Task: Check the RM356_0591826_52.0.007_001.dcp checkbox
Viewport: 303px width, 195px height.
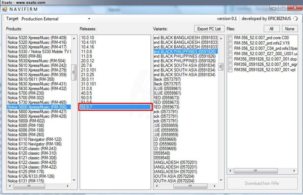Action: pyautogui.click(x=230, y=59)
